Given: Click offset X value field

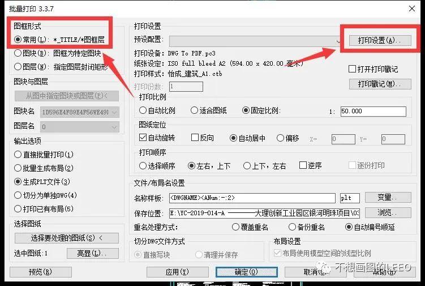Looking at the screenshot, I should pos(343,139).
